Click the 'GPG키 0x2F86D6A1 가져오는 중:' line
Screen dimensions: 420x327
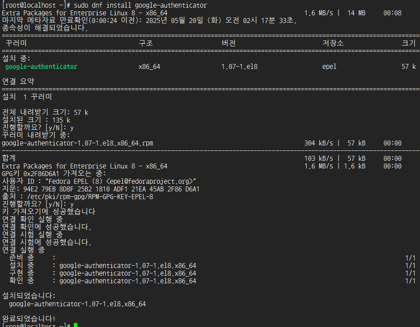(54, 174)
